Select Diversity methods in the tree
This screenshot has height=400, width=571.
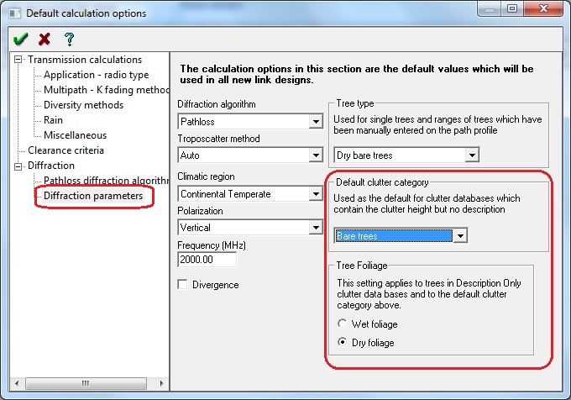83,105
